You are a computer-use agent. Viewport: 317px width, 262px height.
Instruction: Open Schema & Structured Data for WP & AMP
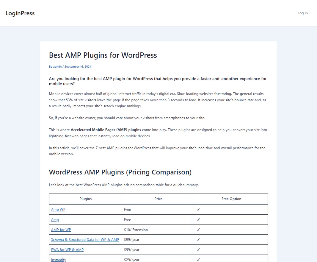[85, 240]
